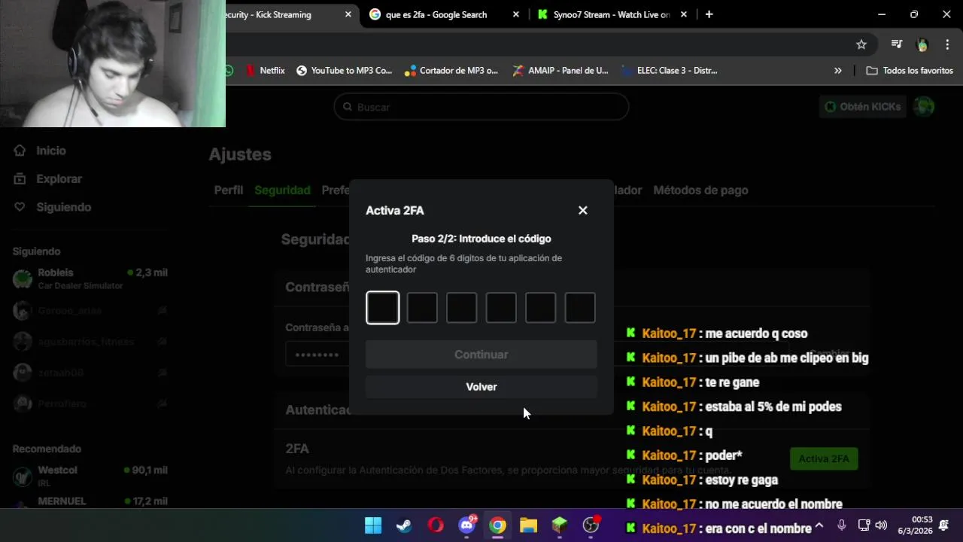
Task: Open the Westcol recommended channel
Action: point(90,476)
